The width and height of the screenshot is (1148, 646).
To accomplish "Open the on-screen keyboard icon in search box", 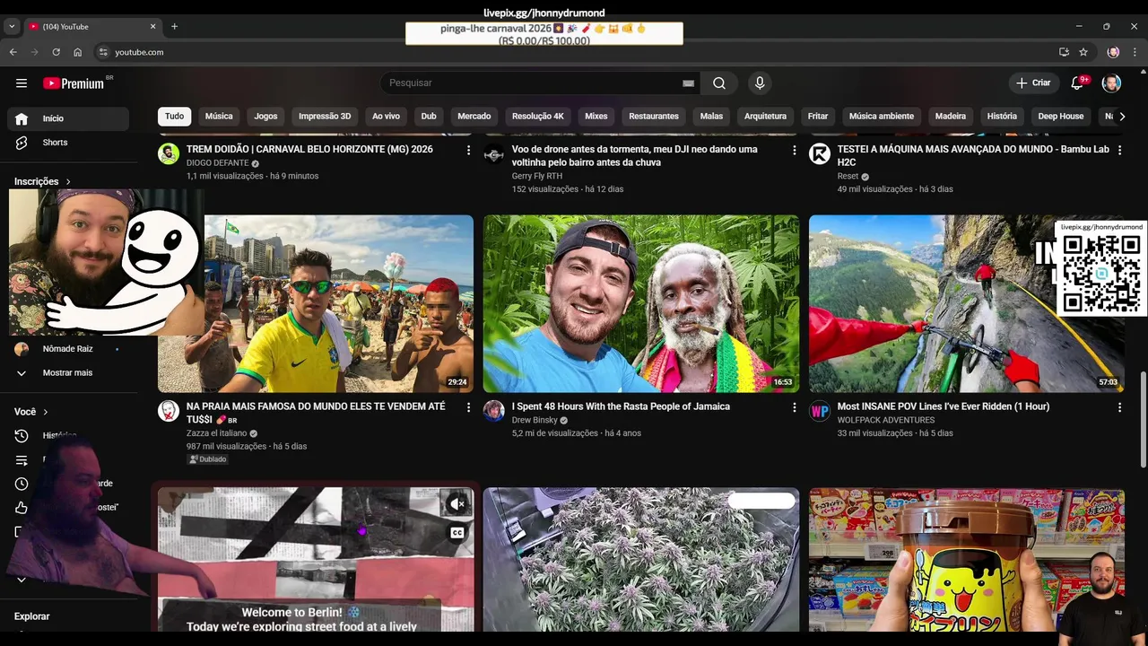I will click(688, 83).
